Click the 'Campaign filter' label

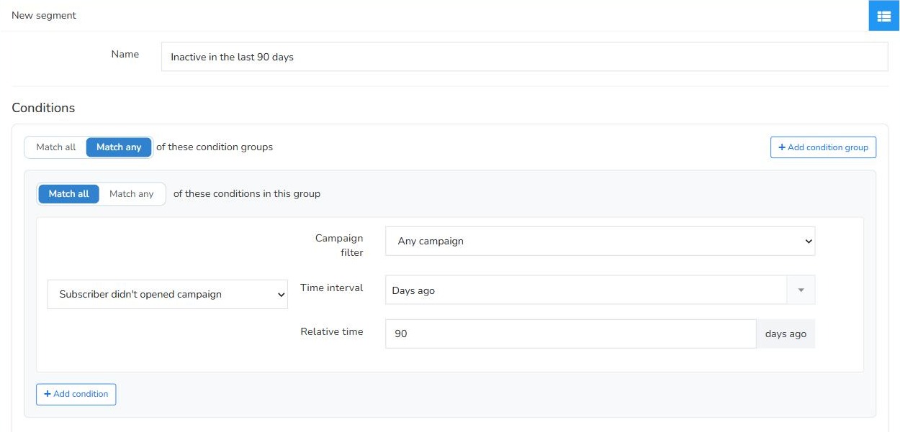(x=339, y=245)
